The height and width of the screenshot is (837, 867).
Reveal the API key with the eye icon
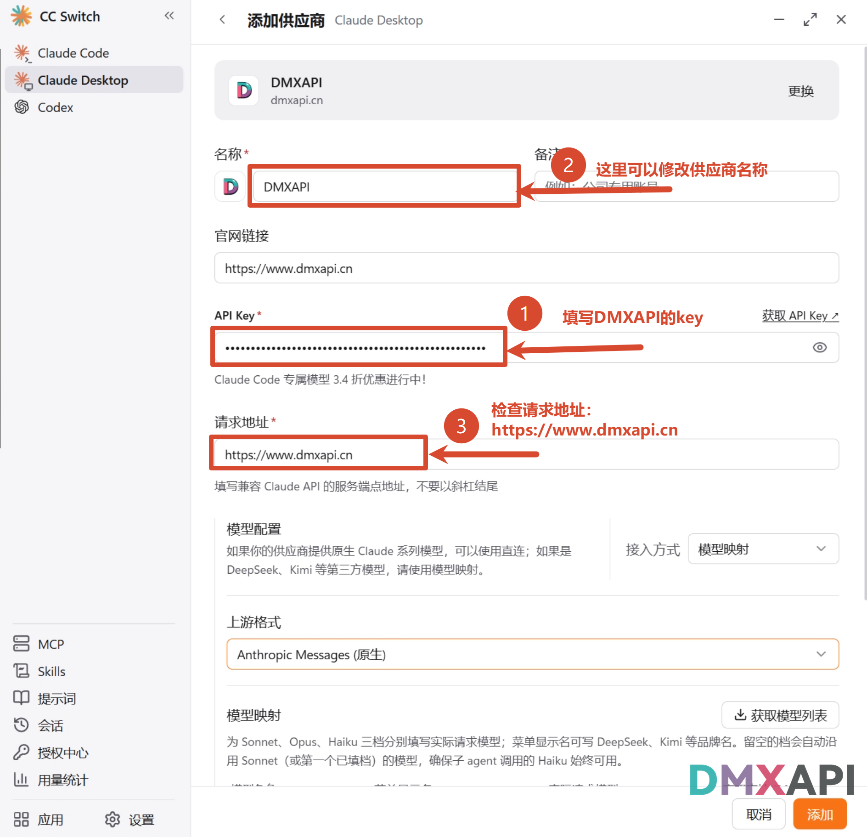click(x=819, y=348)
